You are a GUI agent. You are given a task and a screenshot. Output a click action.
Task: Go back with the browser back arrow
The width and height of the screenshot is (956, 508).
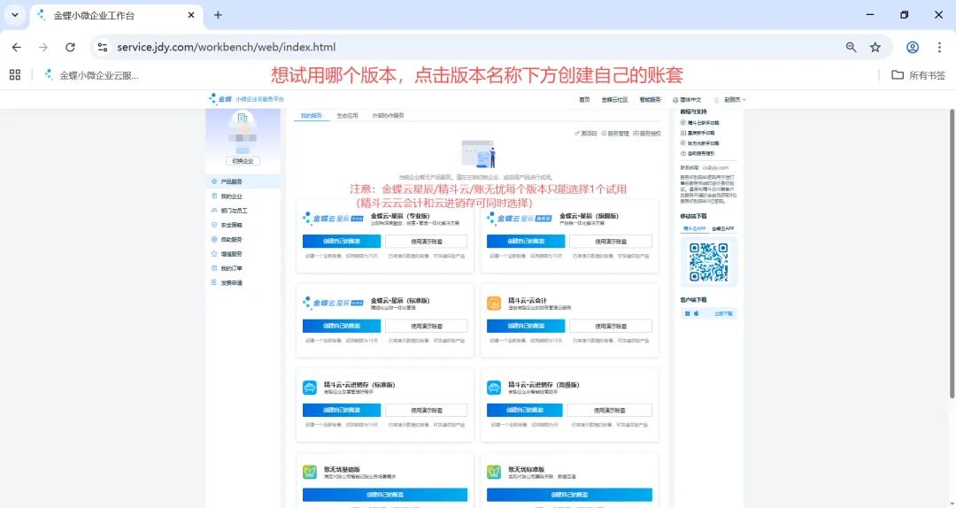point(17,47)
